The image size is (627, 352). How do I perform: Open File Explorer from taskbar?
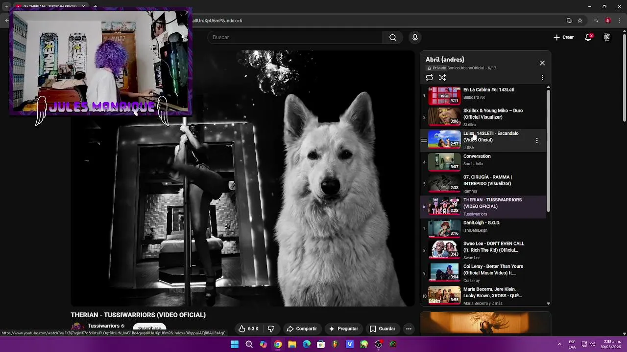tap(292, 345)
